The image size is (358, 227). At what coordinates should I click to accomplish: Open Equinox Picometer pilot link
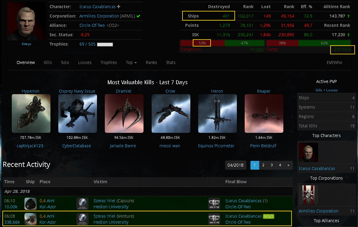pyautogui.click(x=216, y=146)
